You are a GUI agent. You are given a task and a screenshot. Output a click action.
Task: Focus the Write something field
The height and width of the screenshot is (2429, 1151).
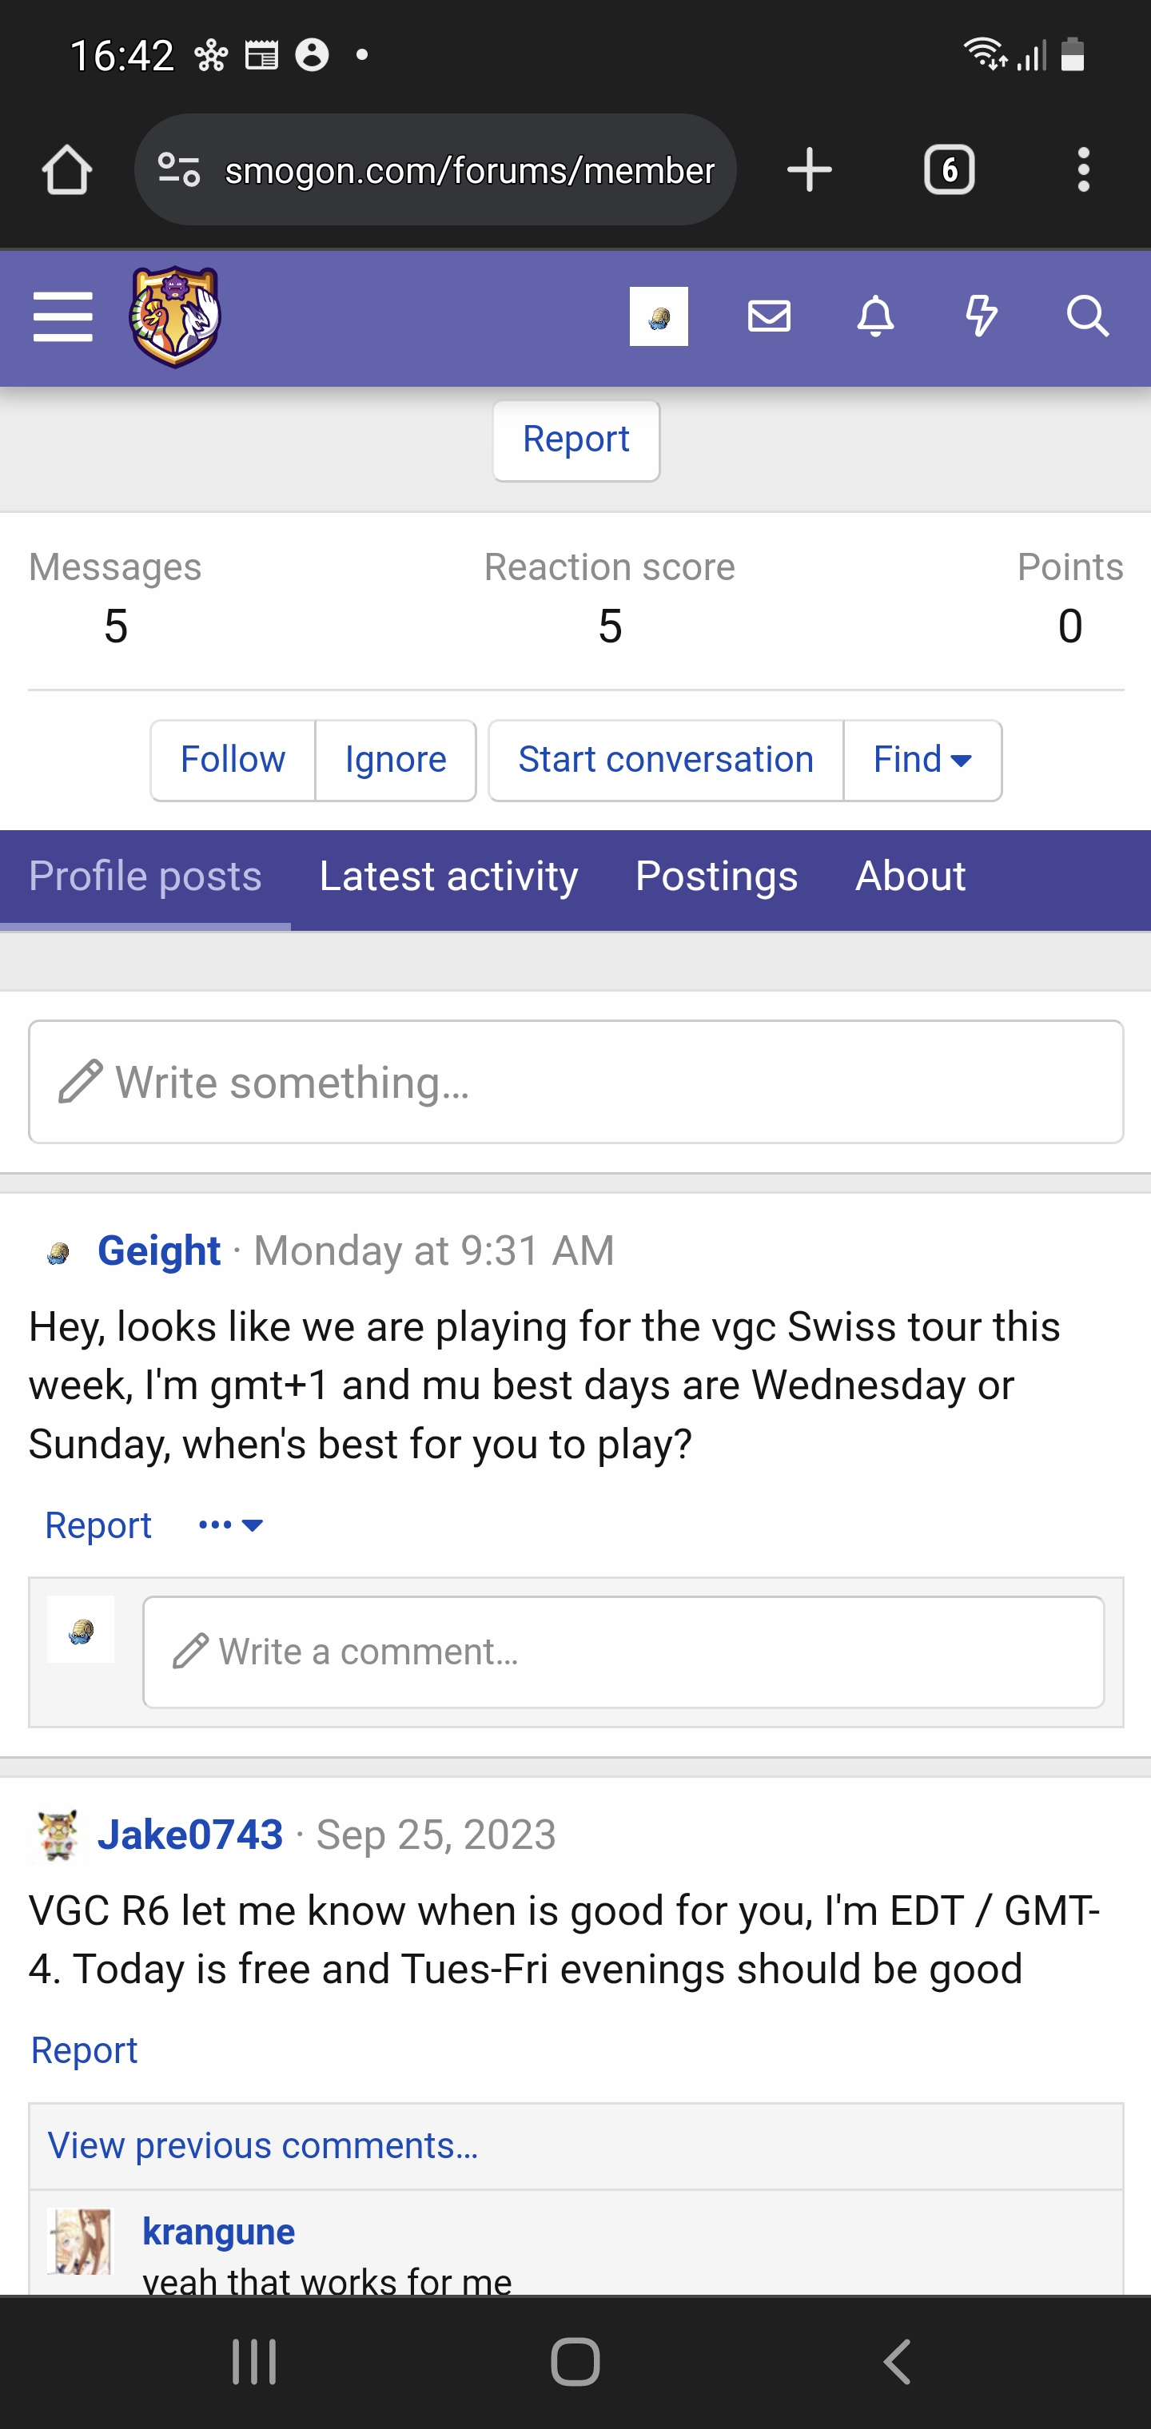575,1083
